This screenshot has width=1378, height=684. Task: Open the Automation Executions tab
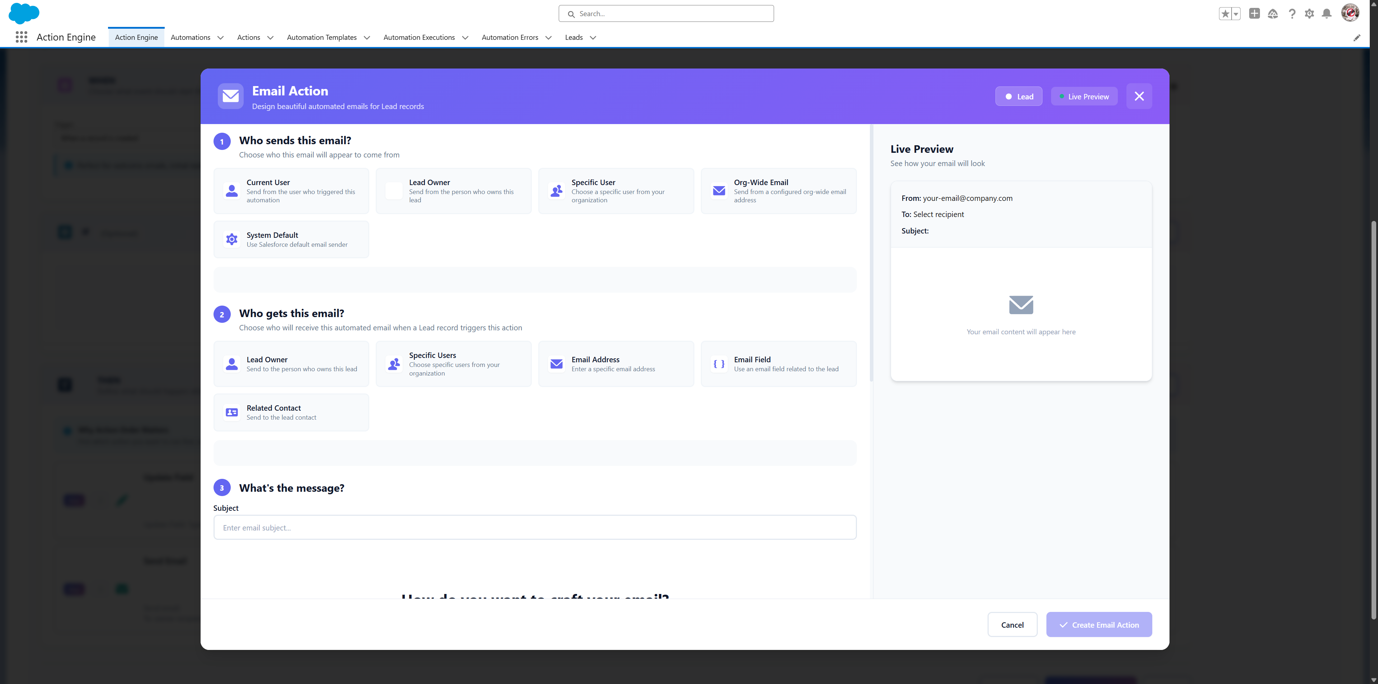click(425, 37)
